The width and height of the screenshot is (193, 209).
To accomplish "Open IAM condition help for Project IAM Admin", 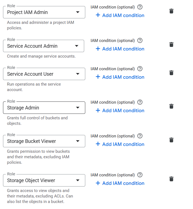I will click(x=140, y=7).
